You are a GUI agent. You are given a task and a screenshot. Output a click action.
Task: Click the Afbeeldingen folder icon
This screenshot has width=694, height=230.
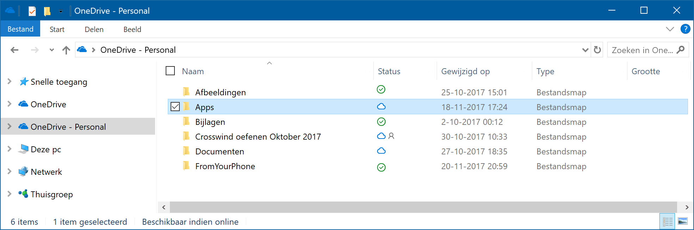186,92
